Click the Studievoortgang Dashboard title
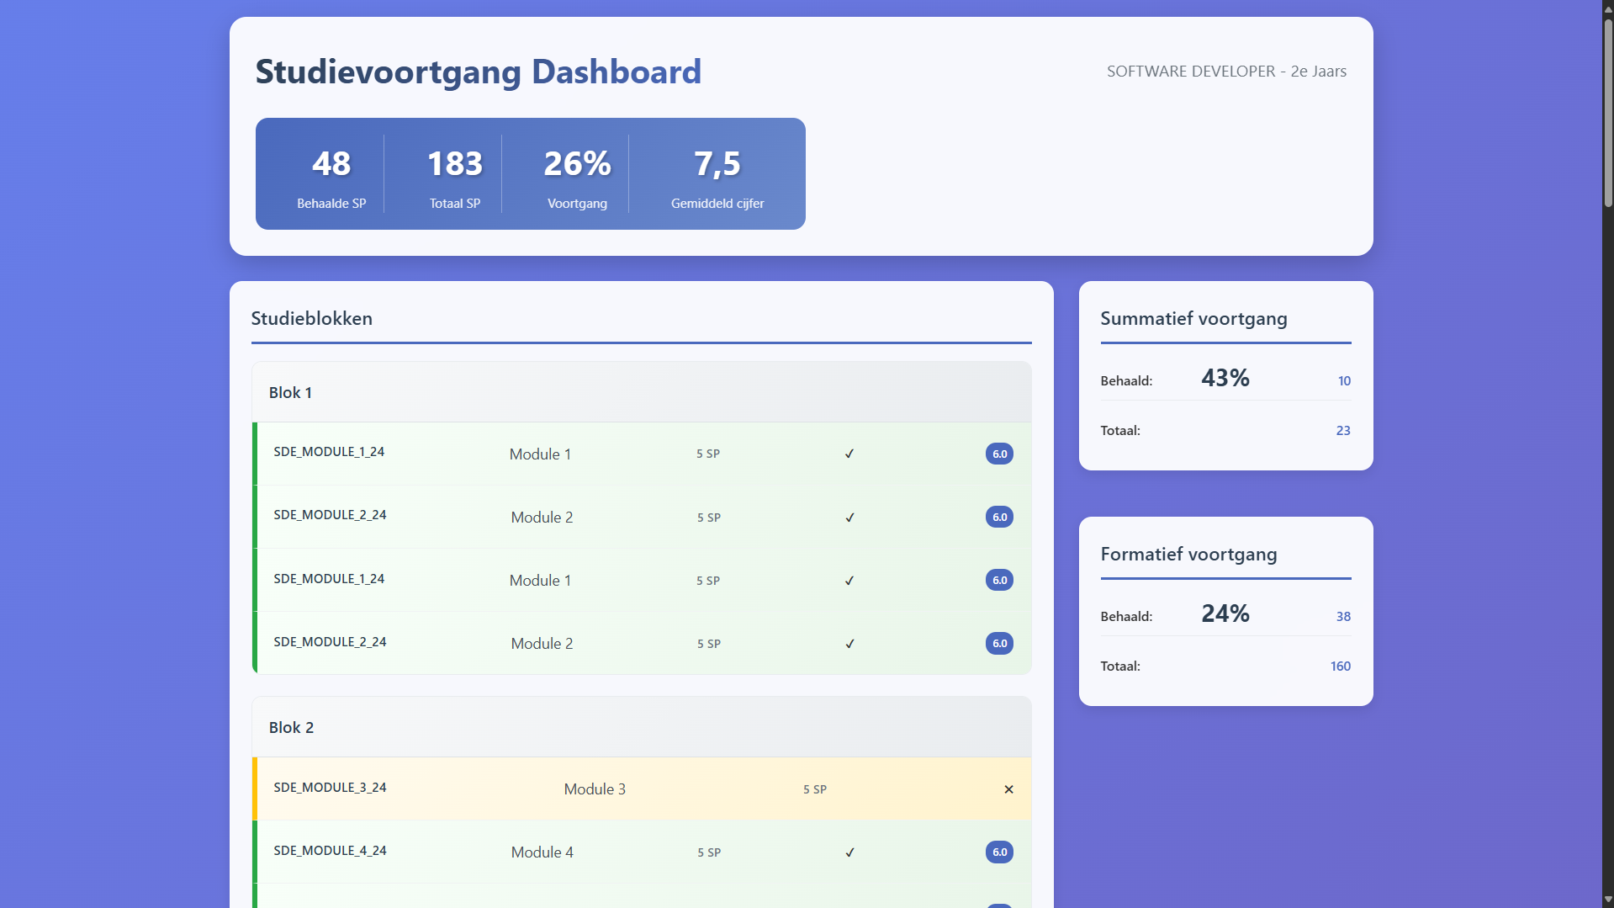Viewport: 1614px width, 908px height. pyautogui.click(x=478, y=72)
